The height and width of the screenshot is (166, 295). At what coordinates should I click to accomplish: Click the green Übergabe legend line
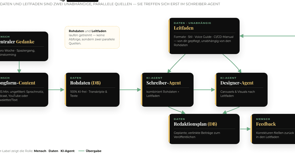pyautogui.click(x=81, y=151)
